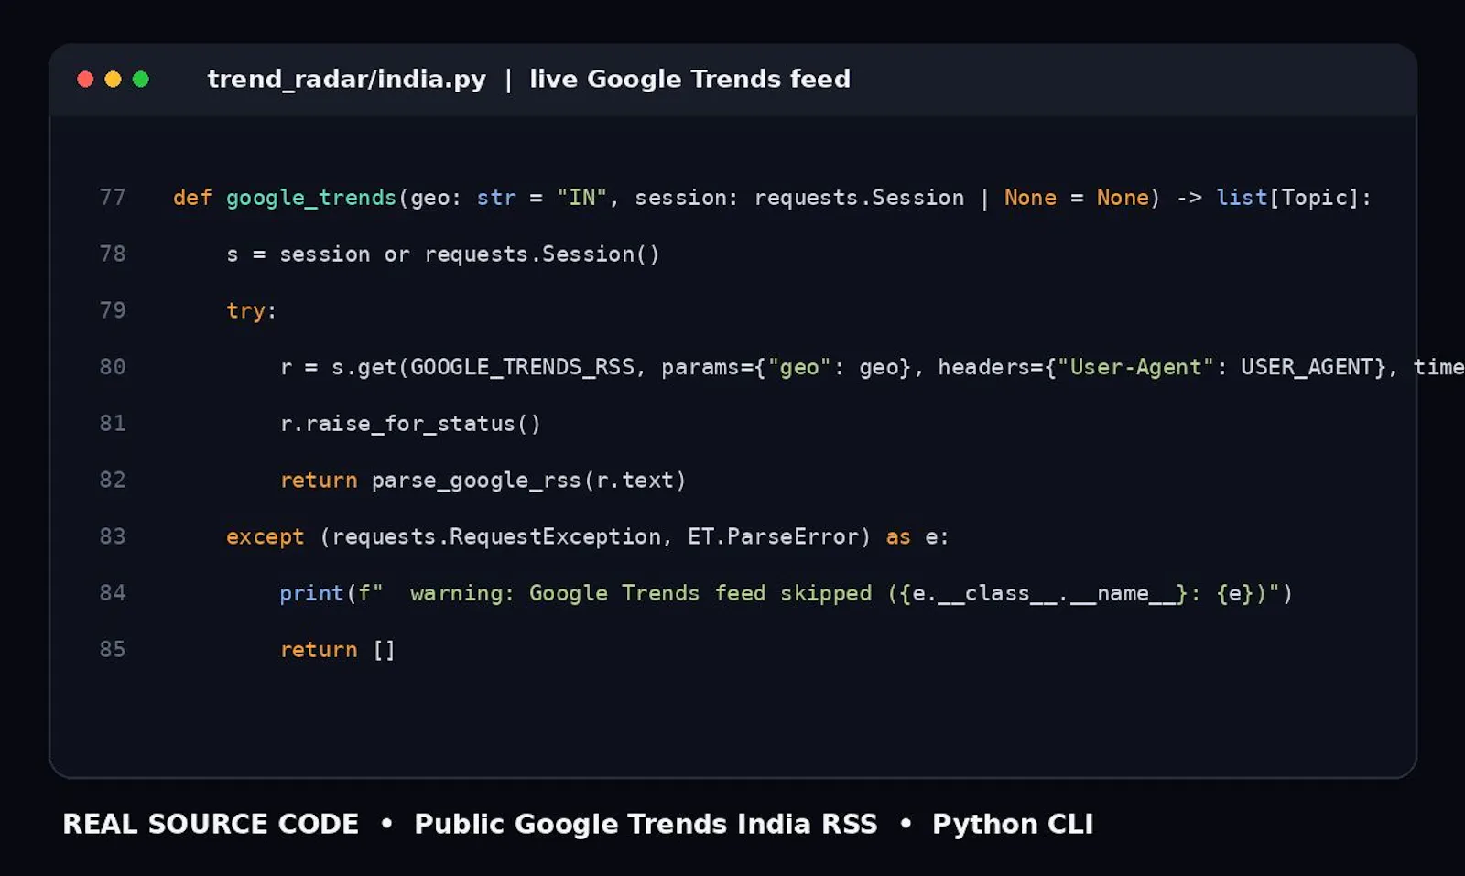Click 's = session or requests.Session()' line
The width and height of the screenshot is (1465, 876).
point(443,254)
